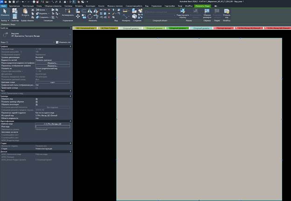
Task: Collapse the Данные properties section
Action: click(x=70, y=152)
